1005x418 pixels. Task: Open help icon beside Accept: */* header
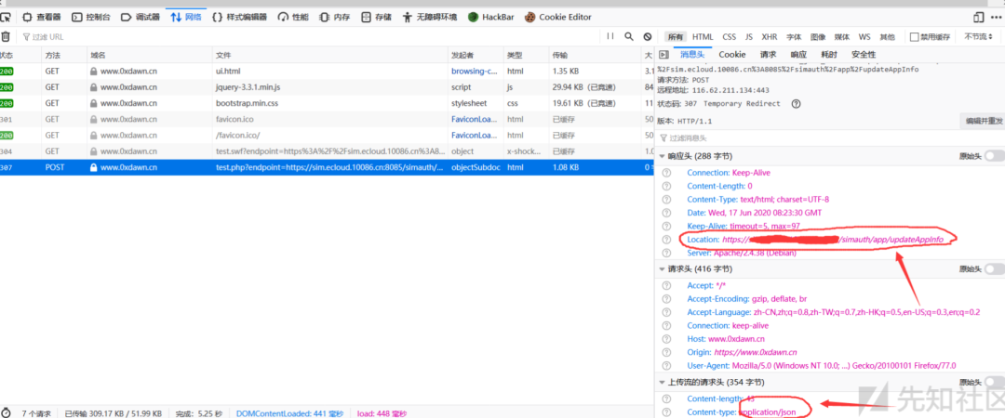point(666,285)
